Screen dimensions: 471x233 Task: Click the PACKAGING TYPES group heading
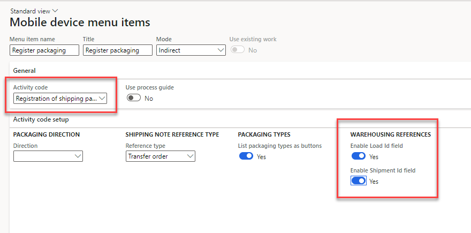(x=264, y=134)
